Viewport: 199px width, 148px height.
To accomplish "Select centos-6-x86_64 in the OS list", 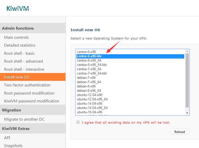I will pyautogui.click(x=130, y=61).
